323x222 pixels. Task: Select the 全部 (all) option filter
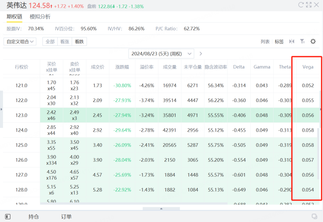pyautogui.click(x=50, y=42)
